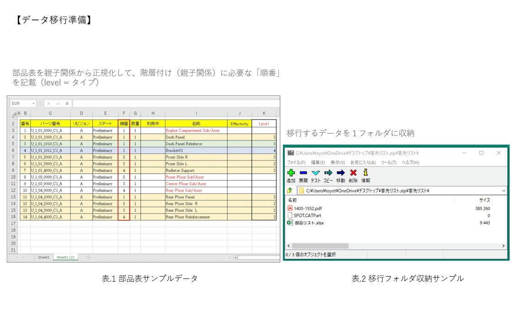Select the 移動 (Move) arrow icon

click(x=341, y=173)
